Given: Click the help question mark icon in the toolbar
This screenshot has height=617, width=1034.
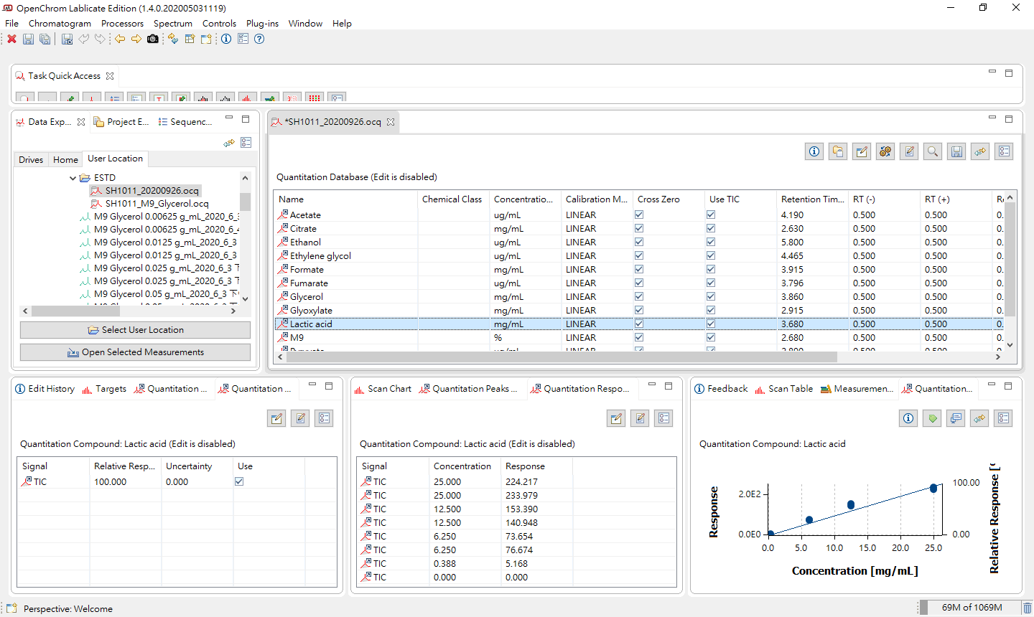Looking at the screenshot, I should [258, 39].
